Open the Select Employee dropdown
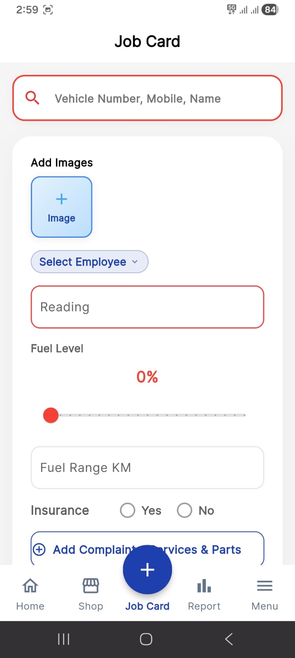 tap(83, 262)
